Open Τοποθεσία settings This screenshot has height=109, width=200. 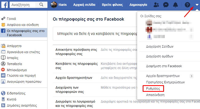pyautogui.click(x=14, y=64)
